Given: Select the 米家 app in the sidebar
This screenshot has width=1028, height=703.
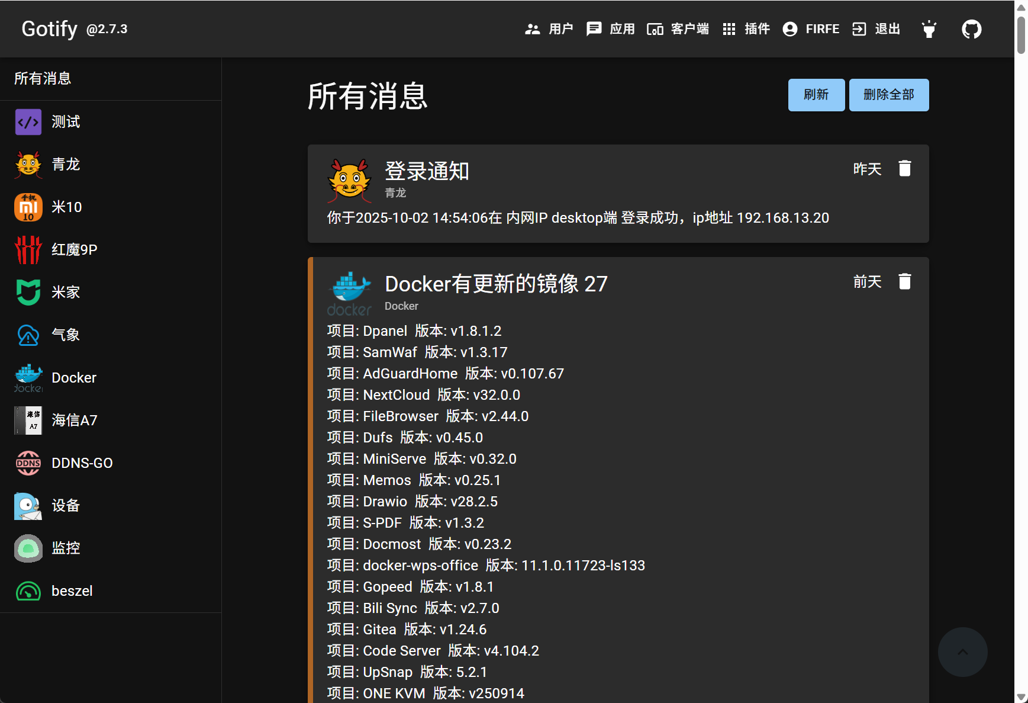Looking at the screenshot, I should pos(66,292).
